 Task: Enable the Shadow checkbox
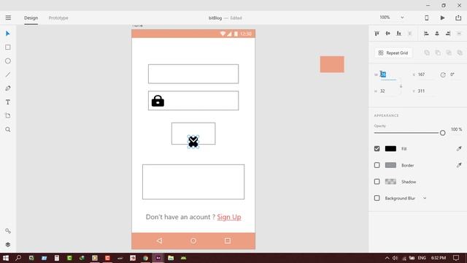pos(377,181)
